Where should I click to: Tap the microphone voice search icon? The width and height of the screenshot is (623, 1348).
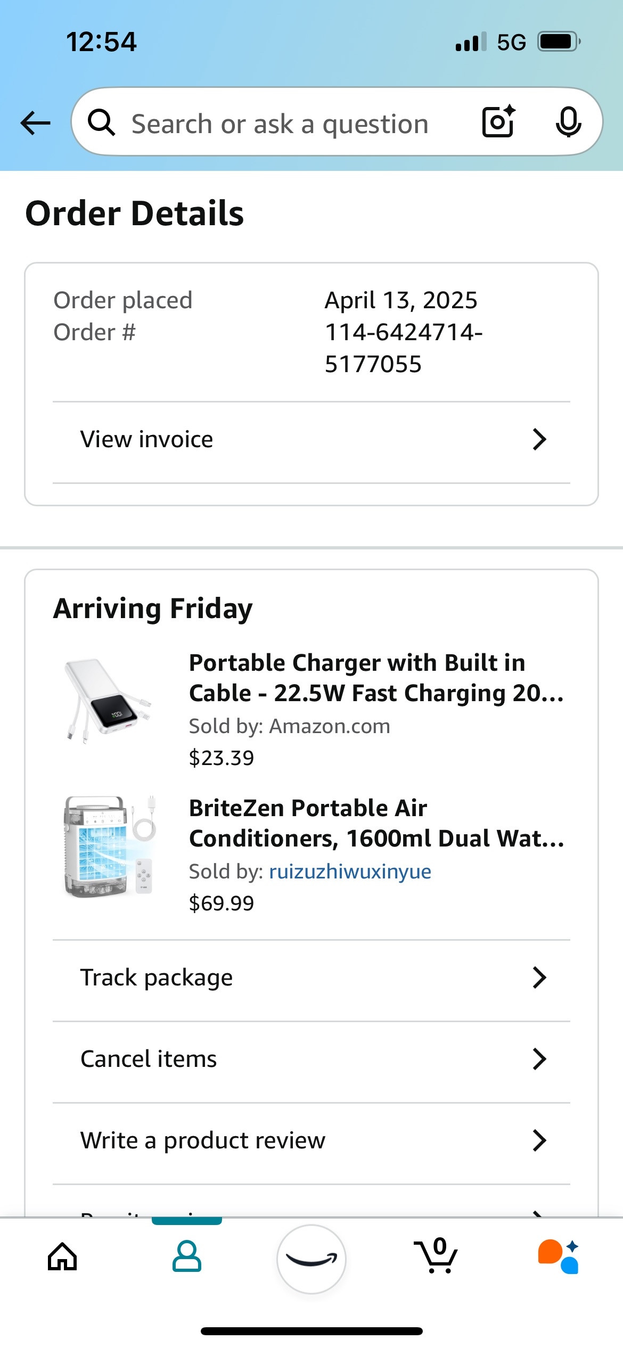pos(568,122)
